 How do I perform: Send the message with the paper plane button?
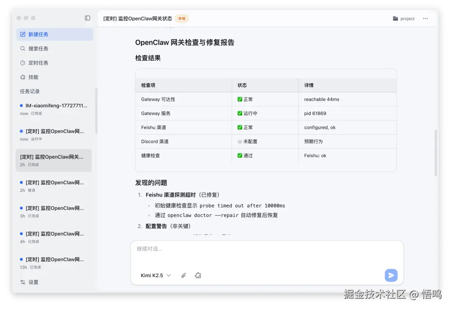click(391, 275)
